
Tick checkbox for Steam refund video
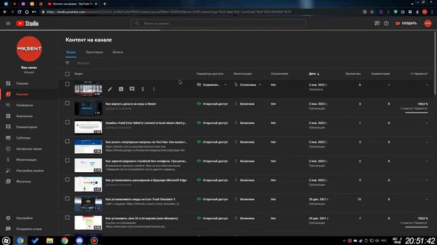pos(68,103)
